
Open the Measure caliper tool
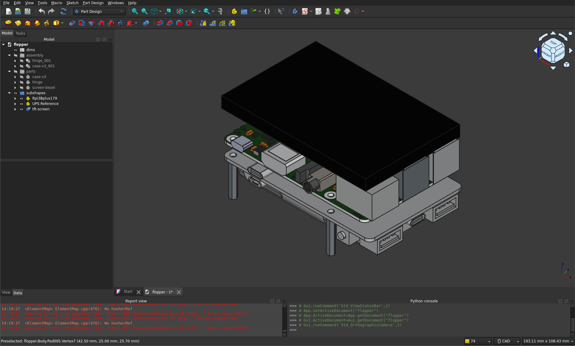(220, 11)
